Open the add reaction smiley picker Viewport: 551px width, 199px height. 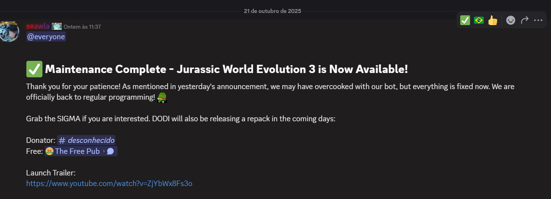[x=511, y=20]
